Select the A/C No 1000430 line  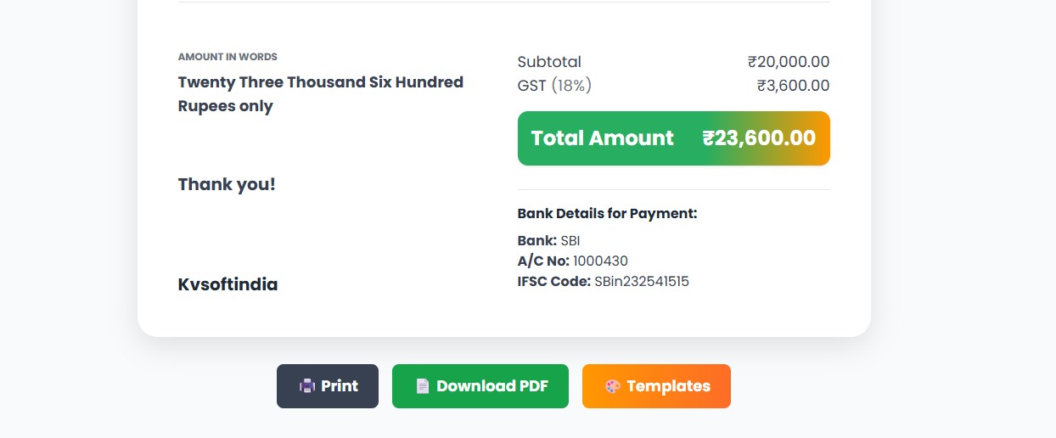click(572, 261)
